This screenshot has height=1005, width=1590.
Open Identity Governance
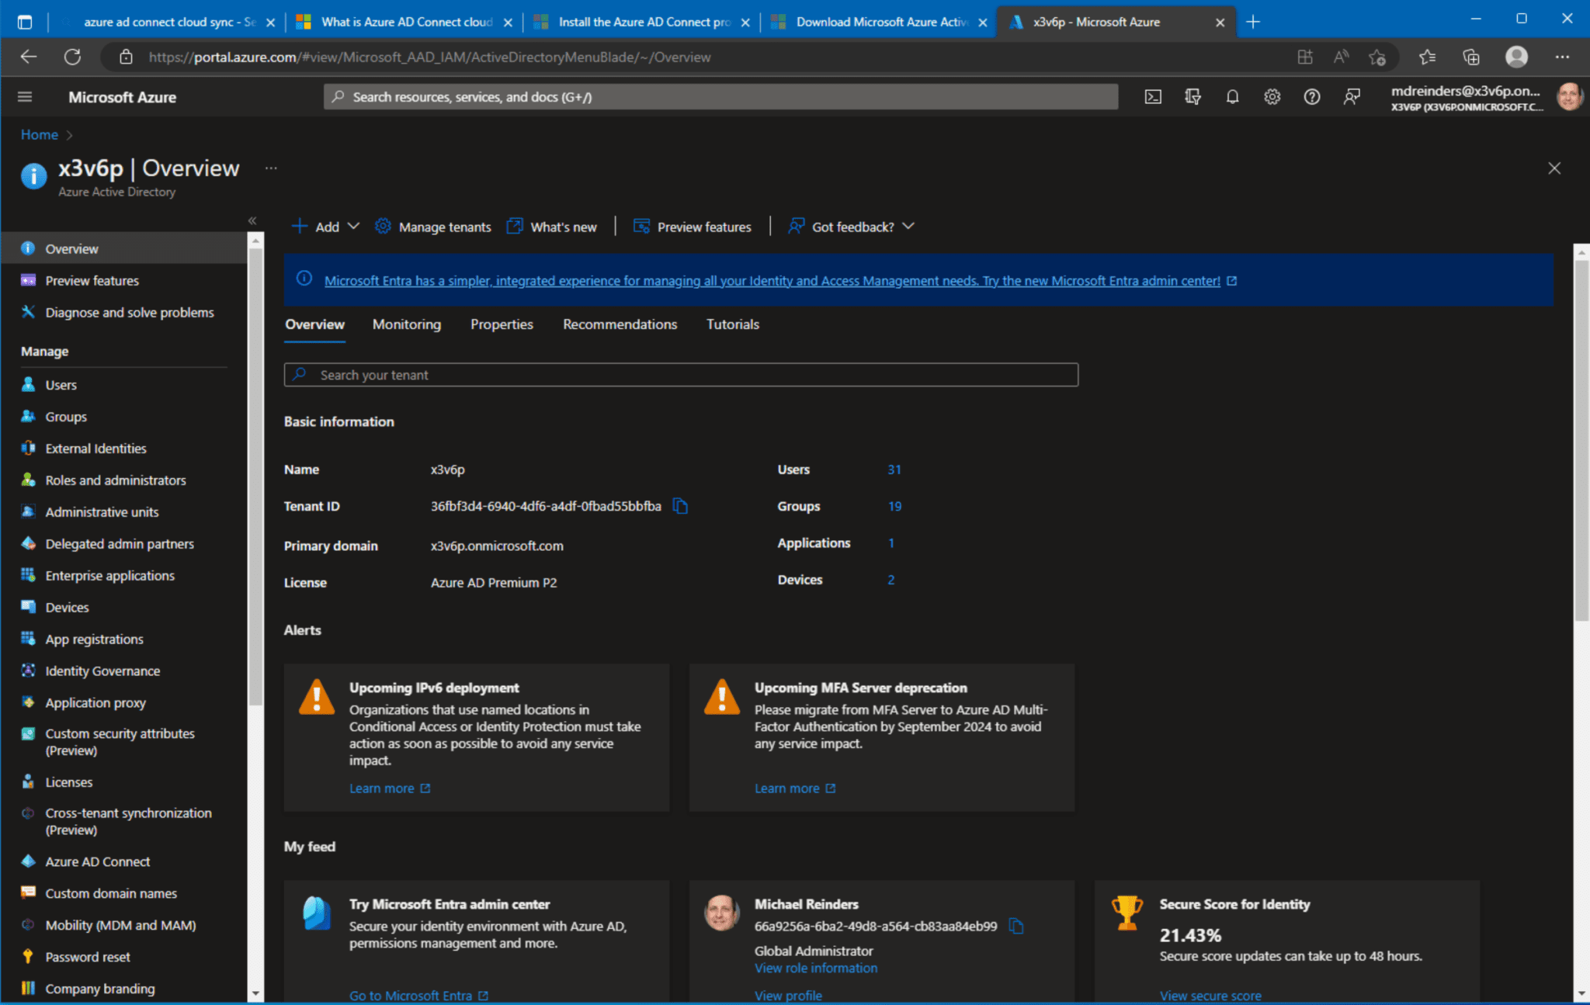click(102, 671)
